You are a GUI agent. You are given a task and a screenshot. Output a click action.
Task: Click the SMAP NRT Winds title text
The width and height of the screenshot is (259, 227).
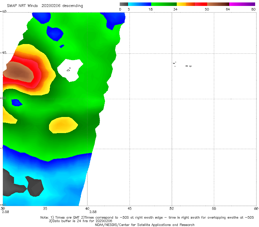[x=22, y=6]
